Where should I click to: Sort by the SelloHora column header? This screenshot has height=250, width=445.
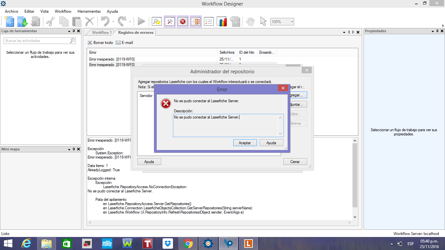click(x=227, y=52)
